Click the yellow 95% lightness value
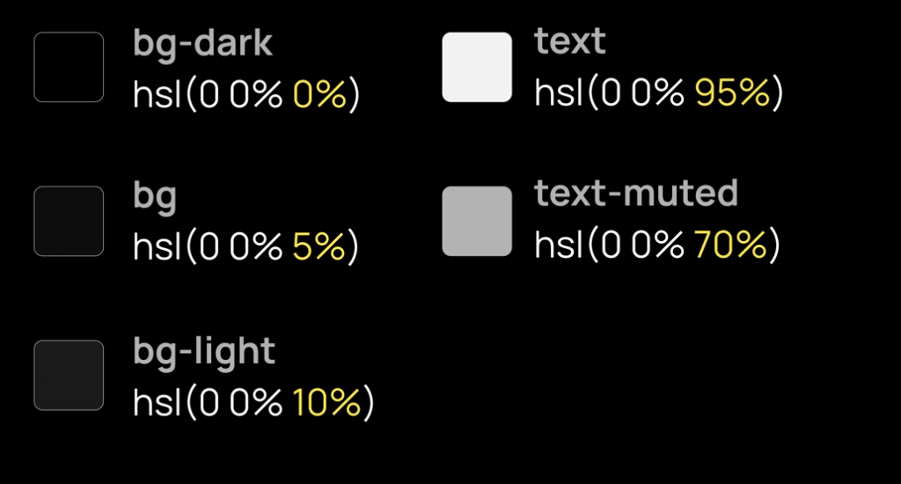 [x=732, y=93]
